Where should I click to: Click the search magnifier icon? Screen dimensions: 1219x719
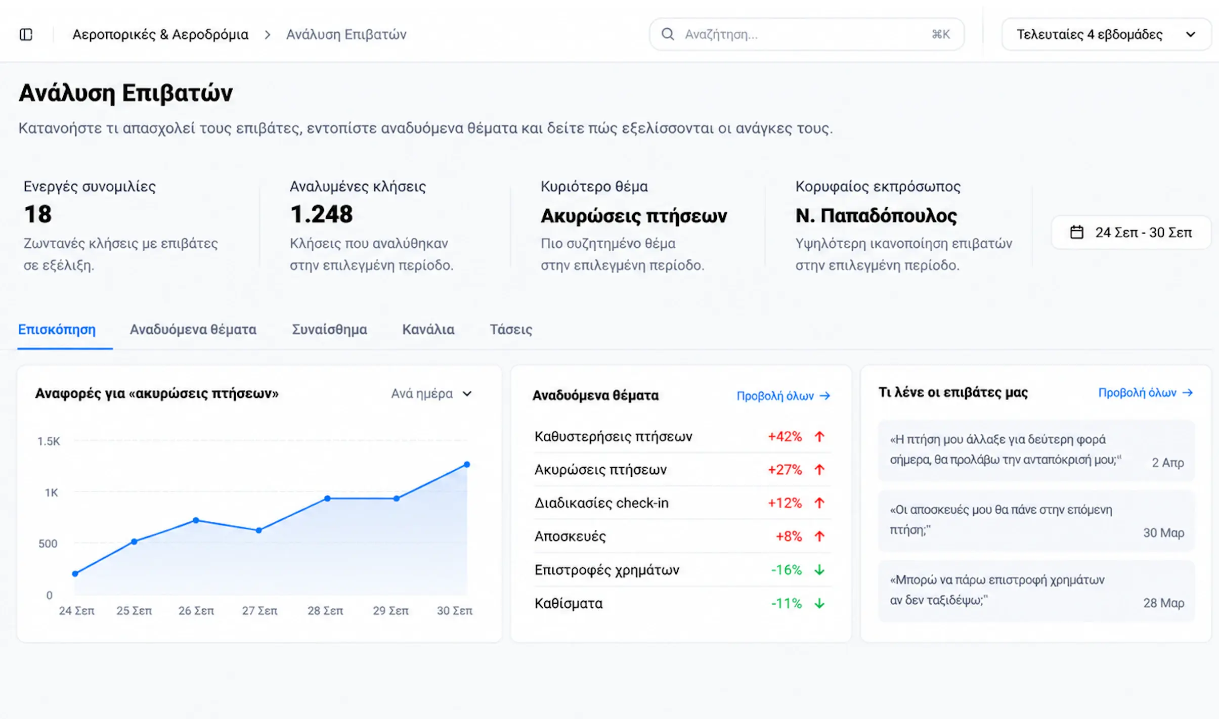click(x=668, y=34)
